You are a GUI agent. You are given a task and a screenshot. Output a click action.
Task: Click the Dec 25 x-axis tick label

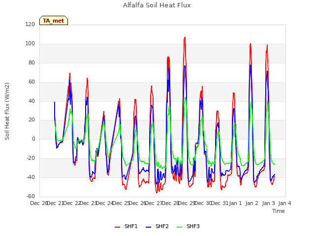(x=121, y=203)
